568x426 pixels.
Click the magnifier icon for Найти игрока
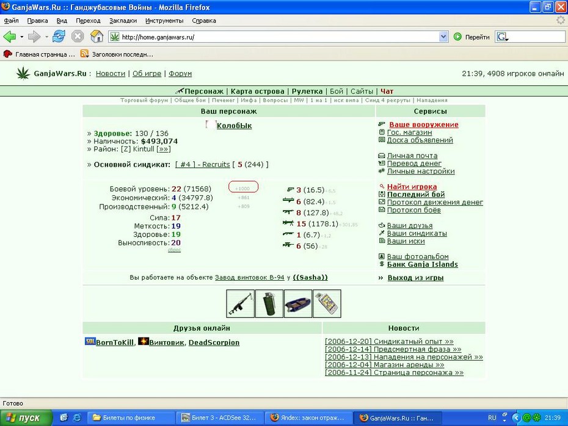point(382,187)
